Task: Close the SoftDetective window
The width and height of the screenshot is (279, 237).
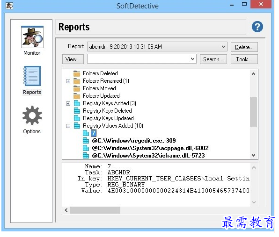Action: pyautogui.click(x=261, y=4)
